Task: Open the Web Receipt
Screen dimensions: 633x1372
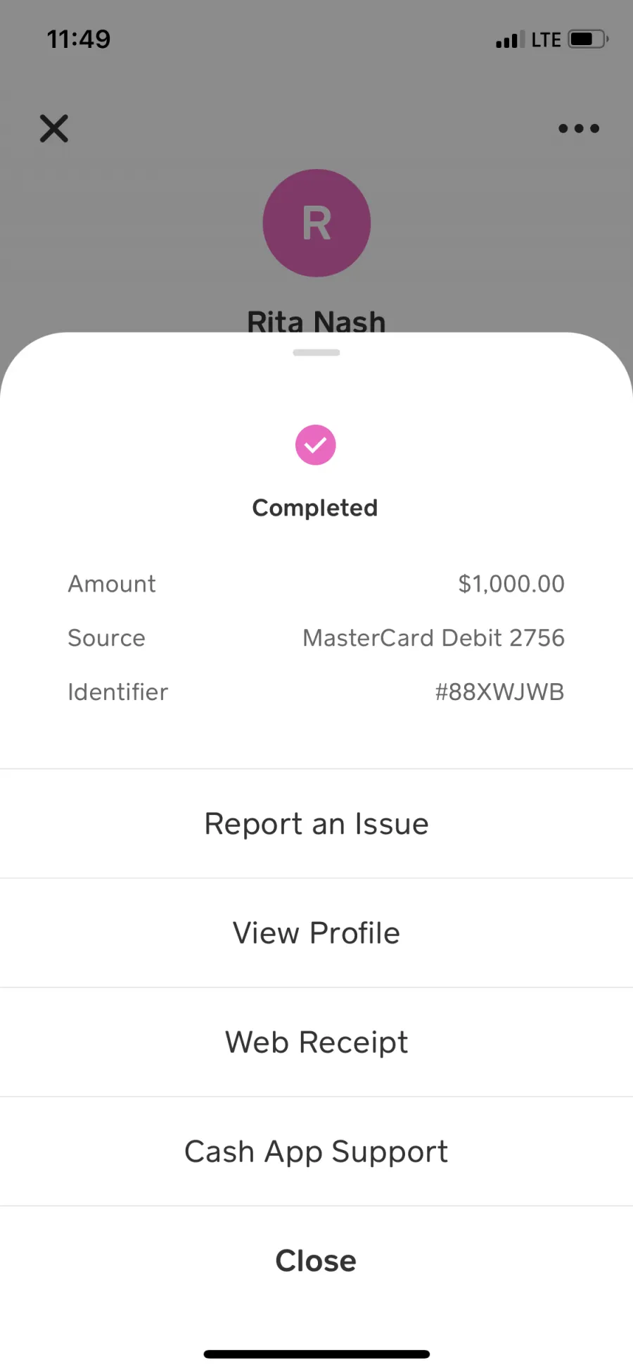Action: pyautogui.click(x=316, y=1042)
